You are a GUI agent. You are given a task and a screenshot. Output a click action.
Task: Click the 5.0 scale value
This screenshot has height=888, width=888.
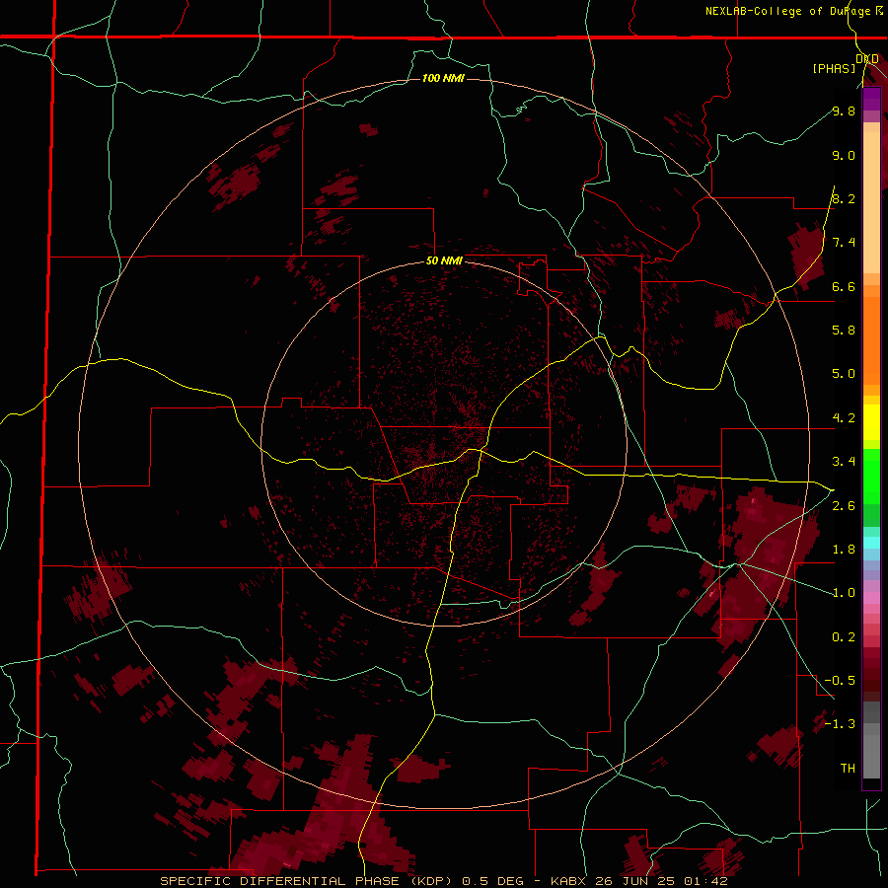pyautogui.click(x=844, y=374)
